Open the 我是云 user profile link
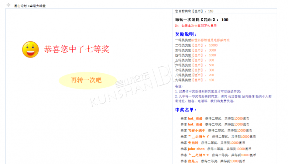 (x=193, y=161)
